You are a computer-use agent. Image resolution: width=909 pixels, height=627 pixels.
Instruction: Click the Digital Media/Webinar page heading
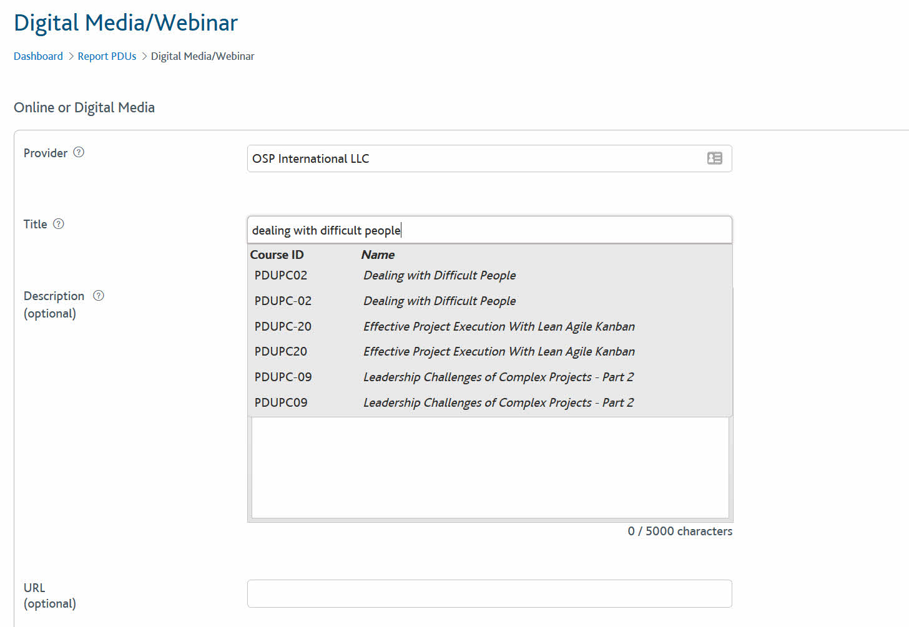tap(125, 23)
